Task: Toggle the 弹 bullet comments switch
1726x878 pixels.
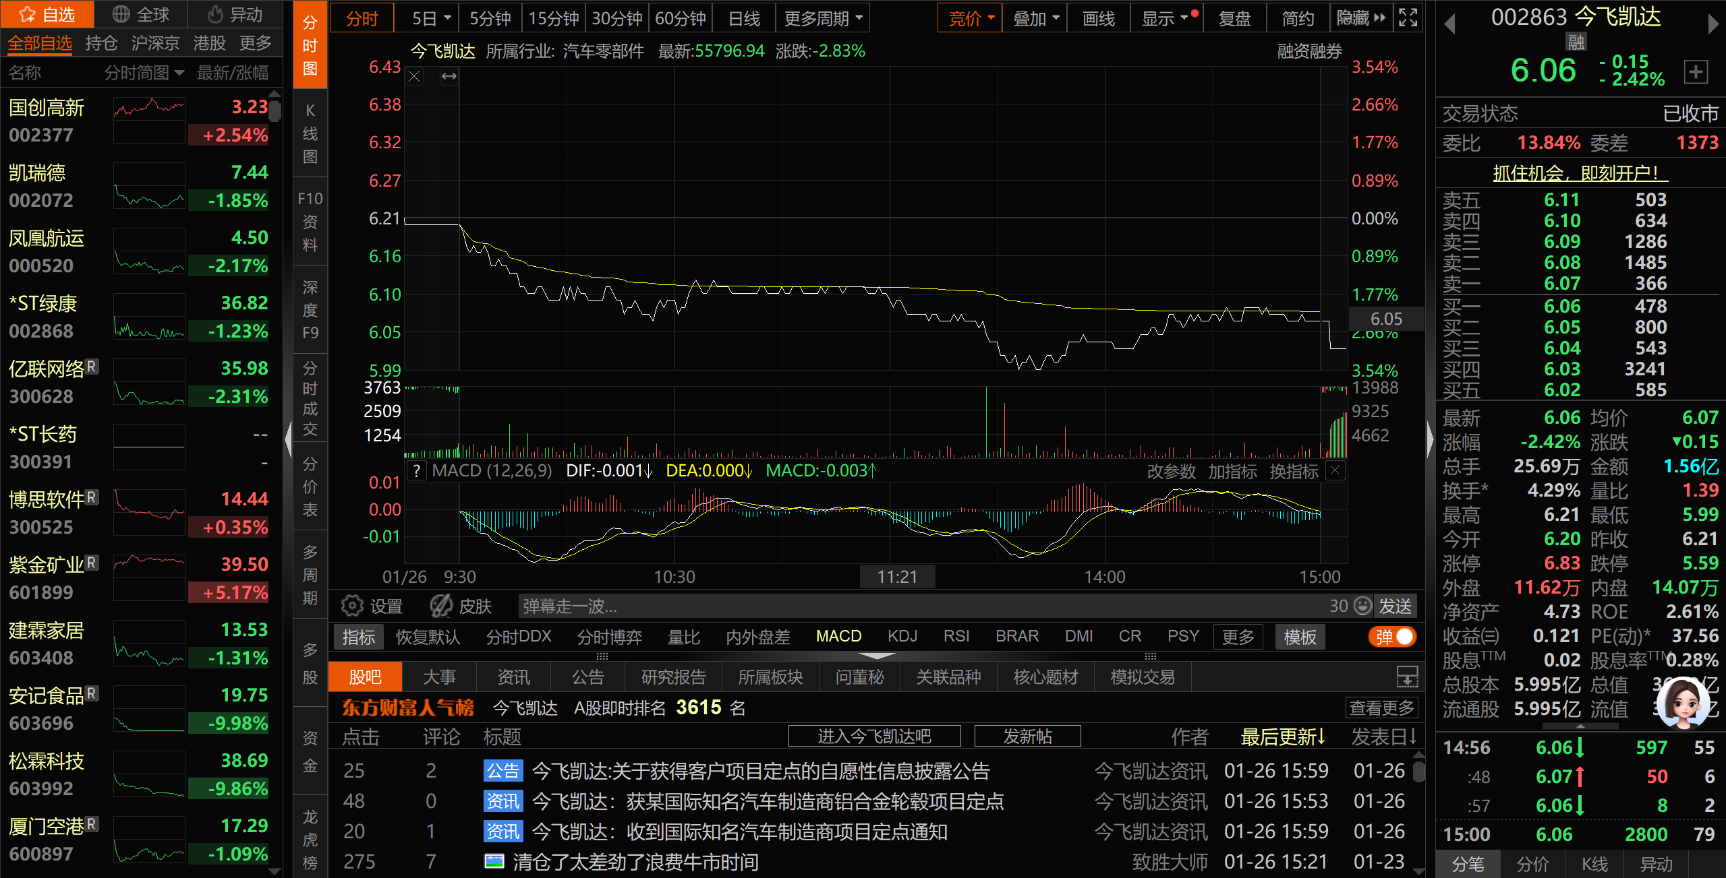Action: pyautogui.click(x=1392, y=637)
